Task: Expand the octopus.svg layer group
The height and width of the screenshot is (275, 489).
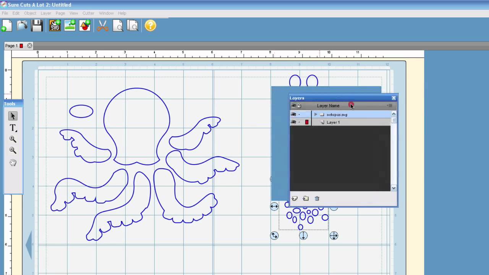Action: tap(316, 115)
